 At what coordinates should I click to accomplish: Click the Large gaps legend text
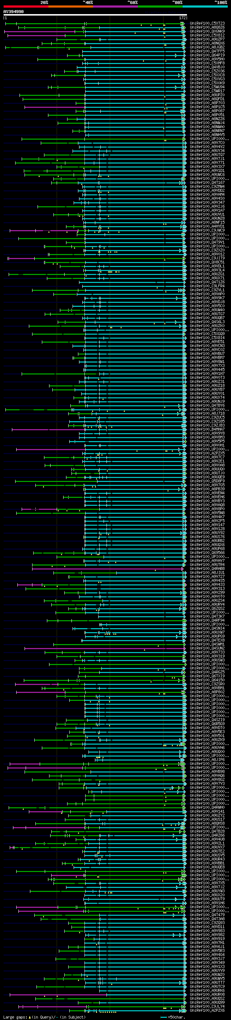click(44, 1017)
